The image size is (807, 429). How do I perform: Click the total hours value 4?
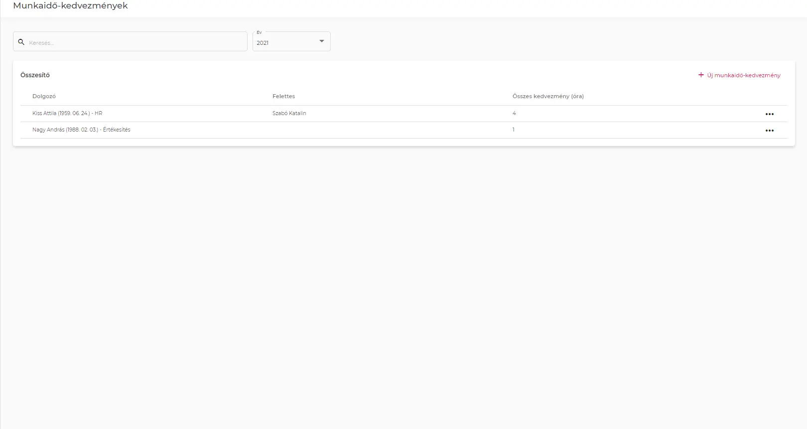point(514,114)
